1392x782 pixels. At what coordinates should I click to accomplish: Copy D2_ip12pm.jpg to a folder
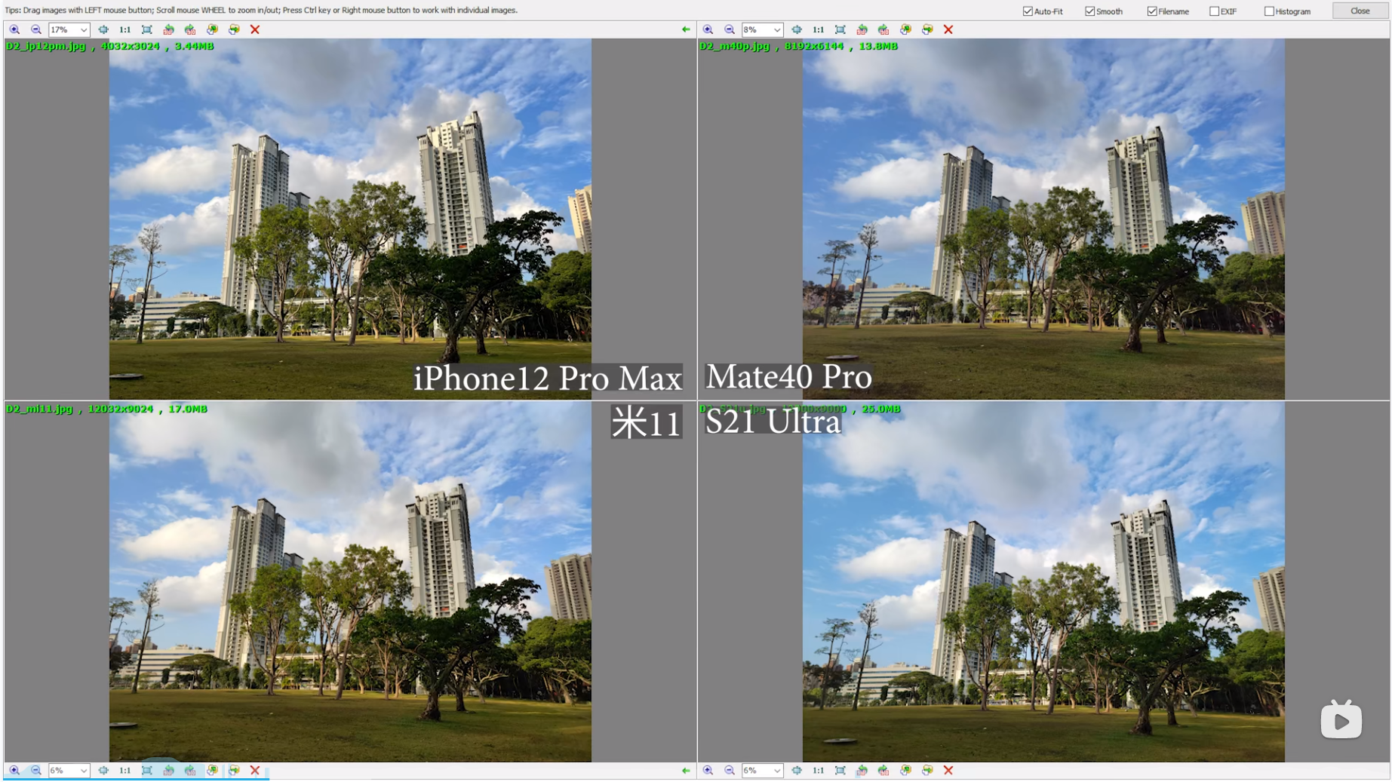(212, 29)
